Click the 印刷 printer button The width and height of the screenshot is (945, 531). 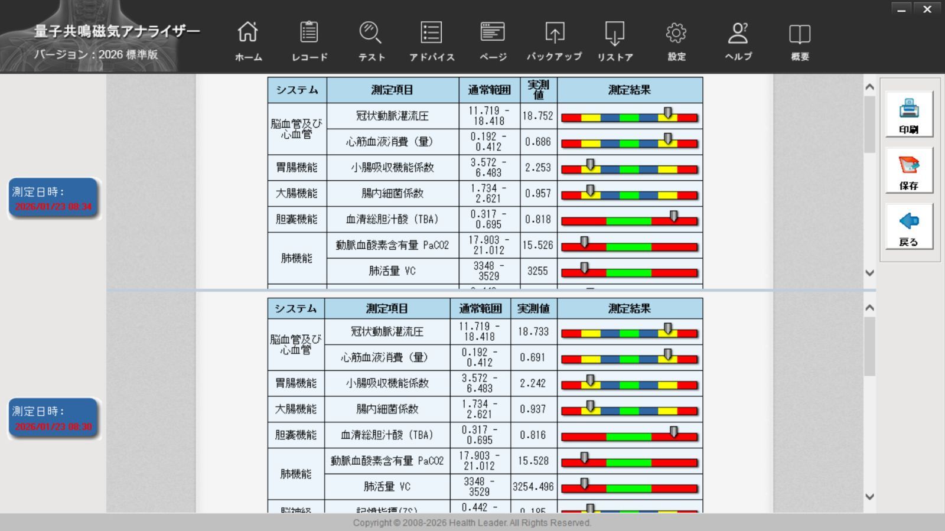tap(909, 115)
